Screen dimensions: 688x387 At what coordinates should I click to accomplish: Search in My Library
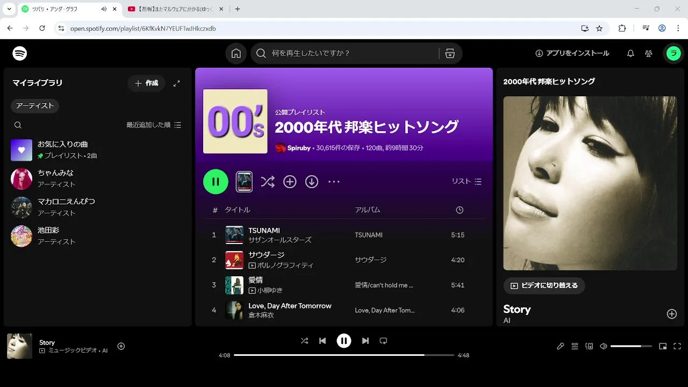tap(18, 125)
